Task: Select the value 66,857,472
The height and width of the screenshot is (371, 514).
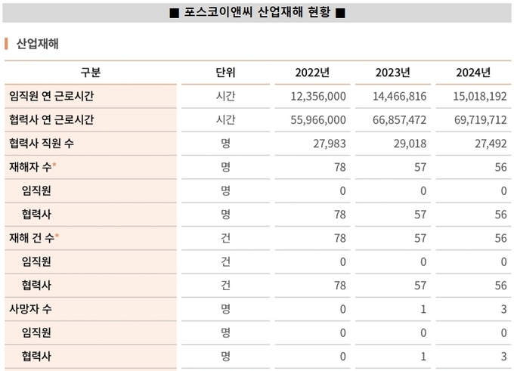Action: pos(399,120)
